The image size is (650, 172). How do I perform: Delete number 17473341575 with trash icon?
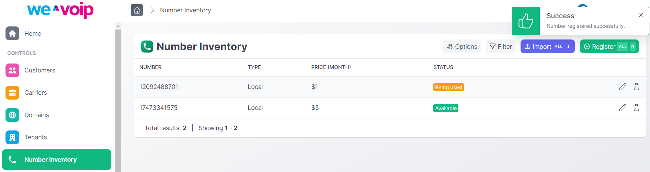point(636,108)
